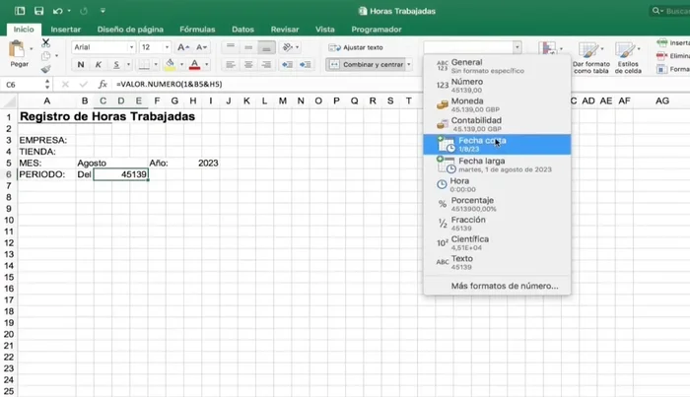This screenshot has width=690, height=397.
Task: Toggle italic K formatting
Action: (97, 66)
